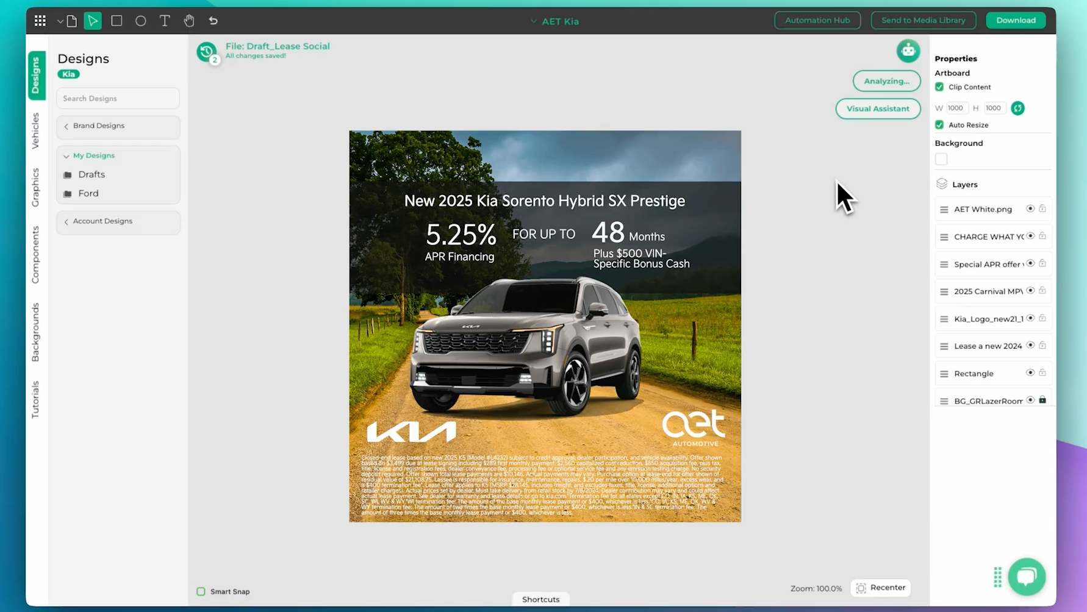Image resolution: width=1087 pixels, height=612 pixels.
Task: Open the new file document icon
Action: [x=72, y=21]
